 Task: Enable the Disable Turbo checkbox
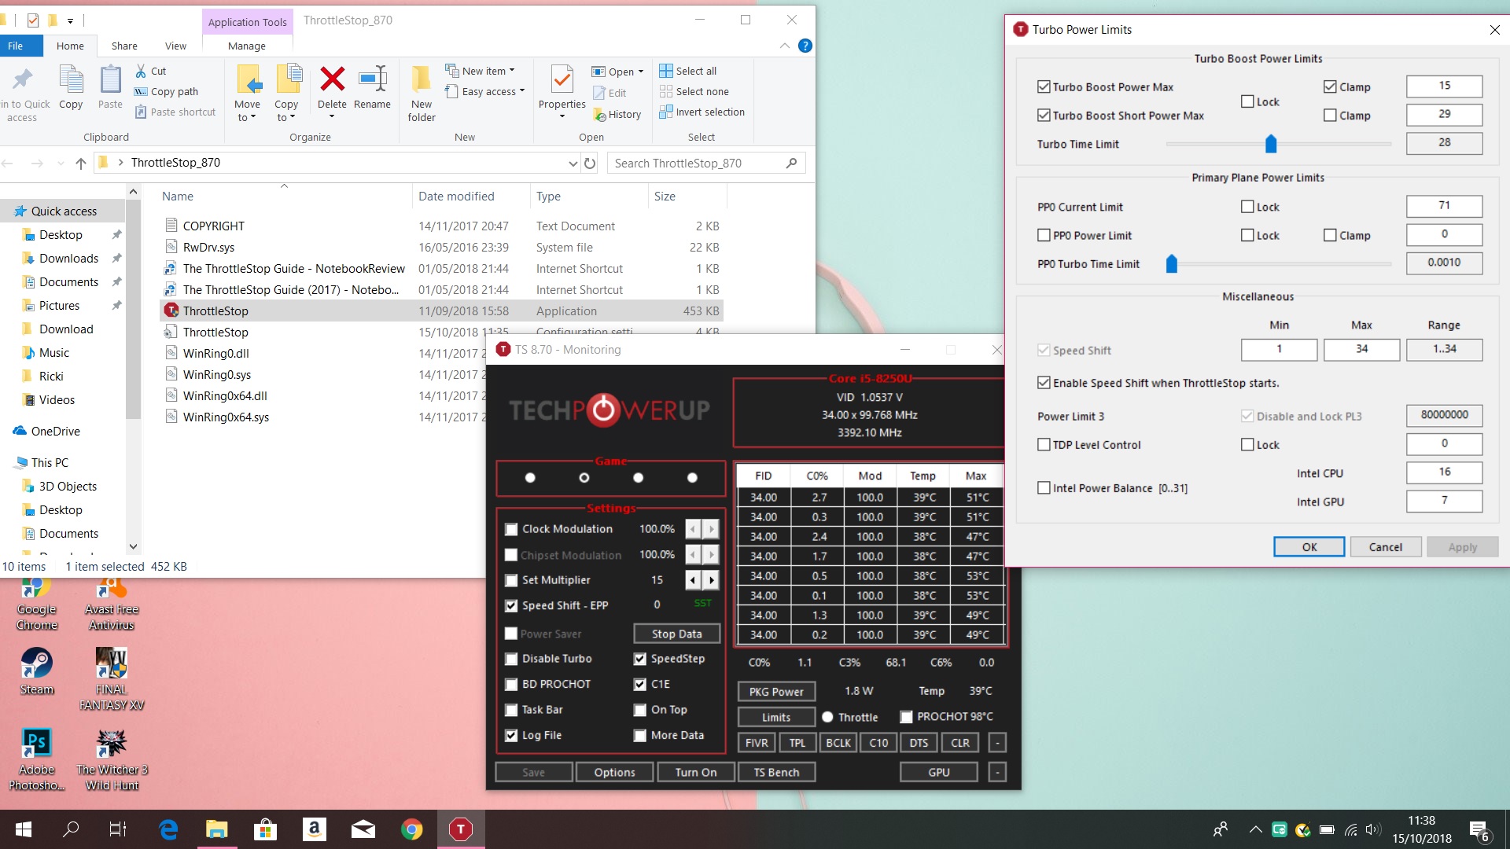pyautogui.click(x=511, y=659)
